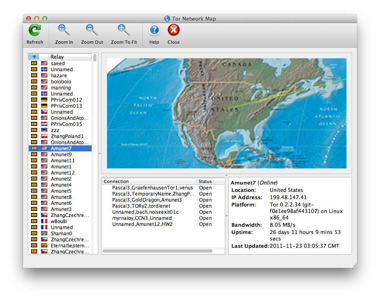Select the Amunet9 relay in the list

click(61, 155)
